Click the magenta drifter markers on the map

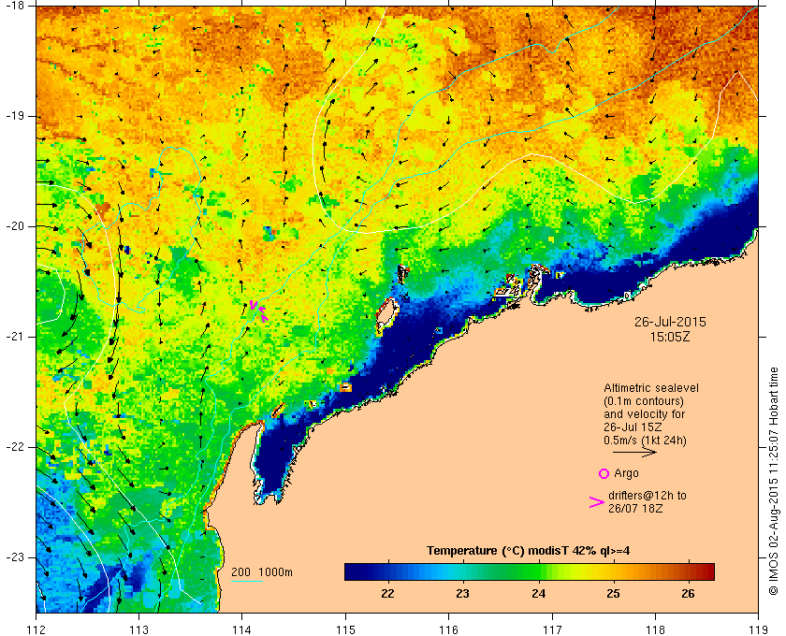[x=258, y=310]
